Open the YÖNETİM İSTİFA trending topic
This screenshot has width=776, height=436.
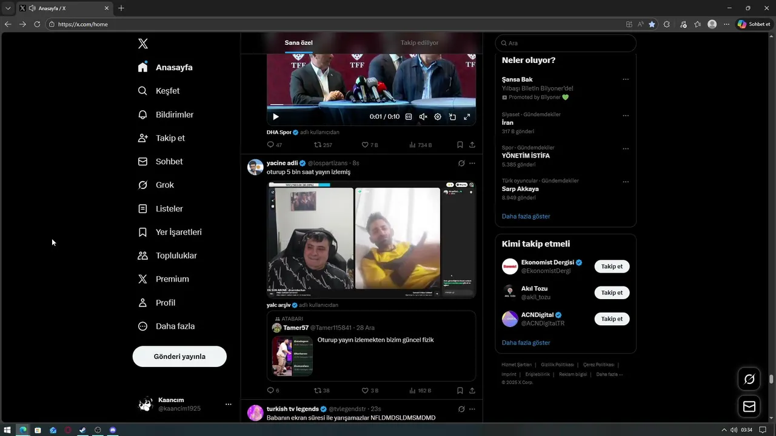(x=526, y=156)
